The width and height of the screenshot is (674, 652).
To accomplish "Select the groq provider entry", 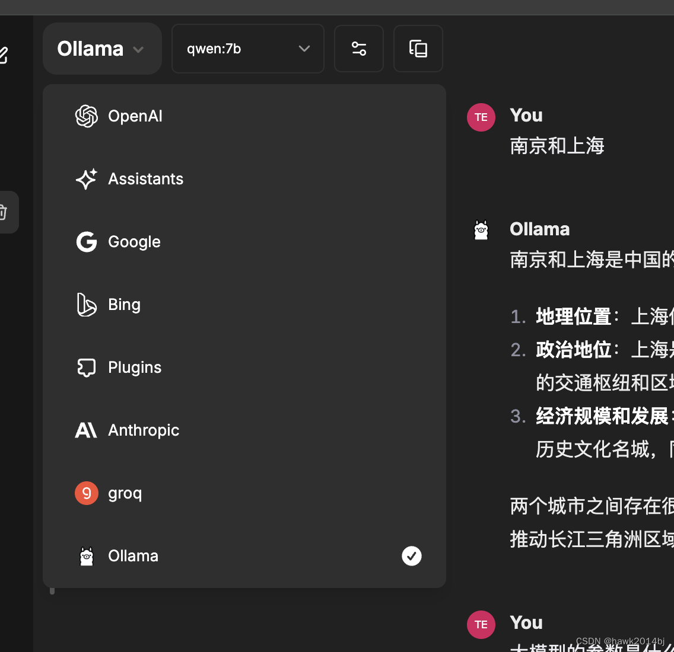I will tap(125, 493).
